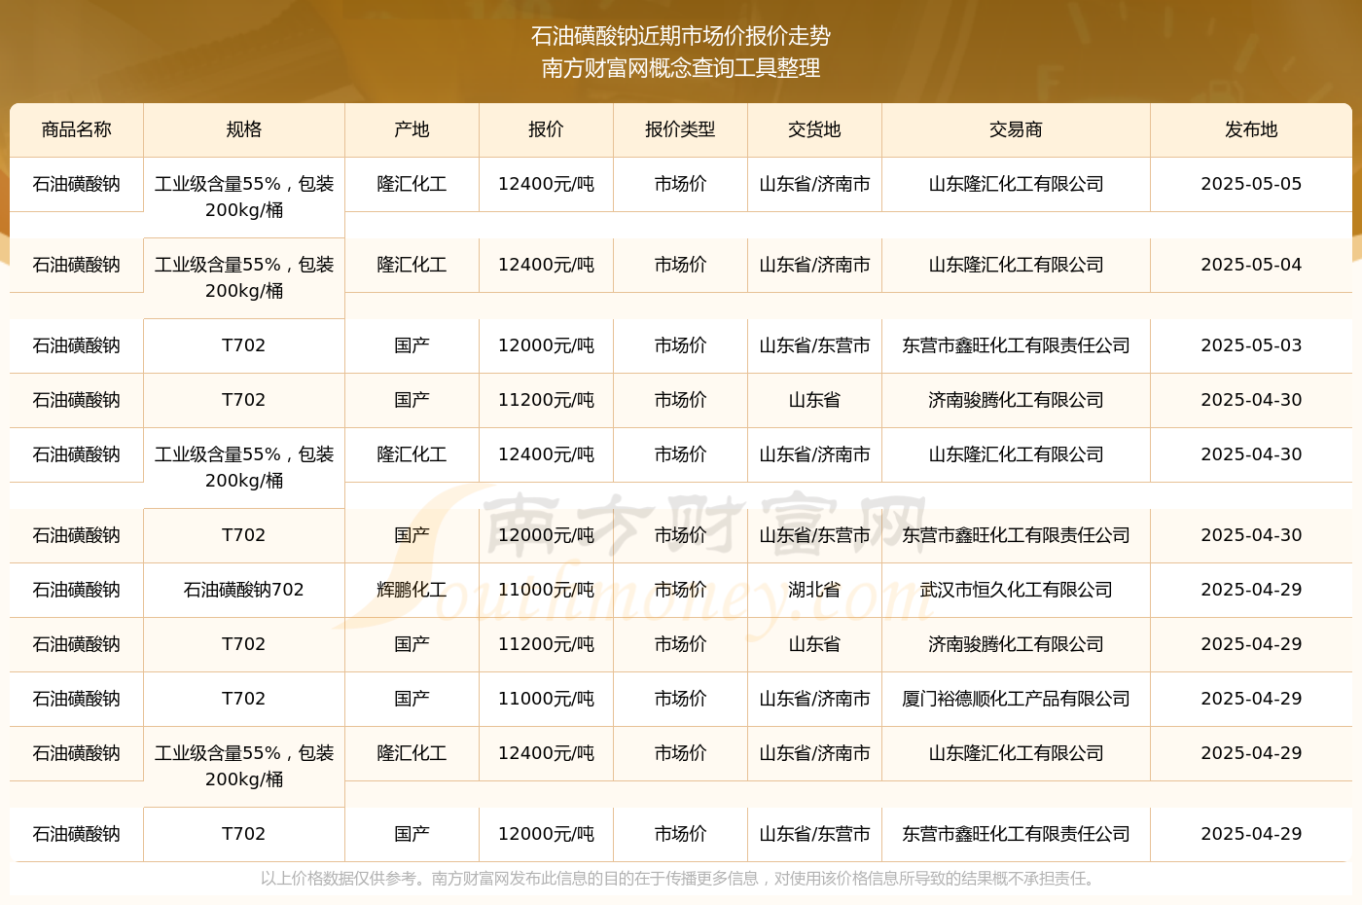Click the 报价类型 column header
The image size is (1362, 905).
pos(680,129)
